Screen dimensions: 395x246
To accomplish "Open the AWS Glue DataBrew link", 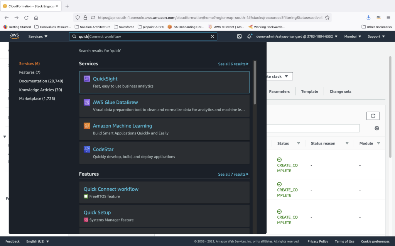I will (115, 102).
